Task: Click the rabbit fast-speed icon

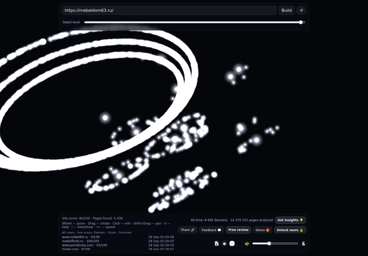Action: coord(303,243)
